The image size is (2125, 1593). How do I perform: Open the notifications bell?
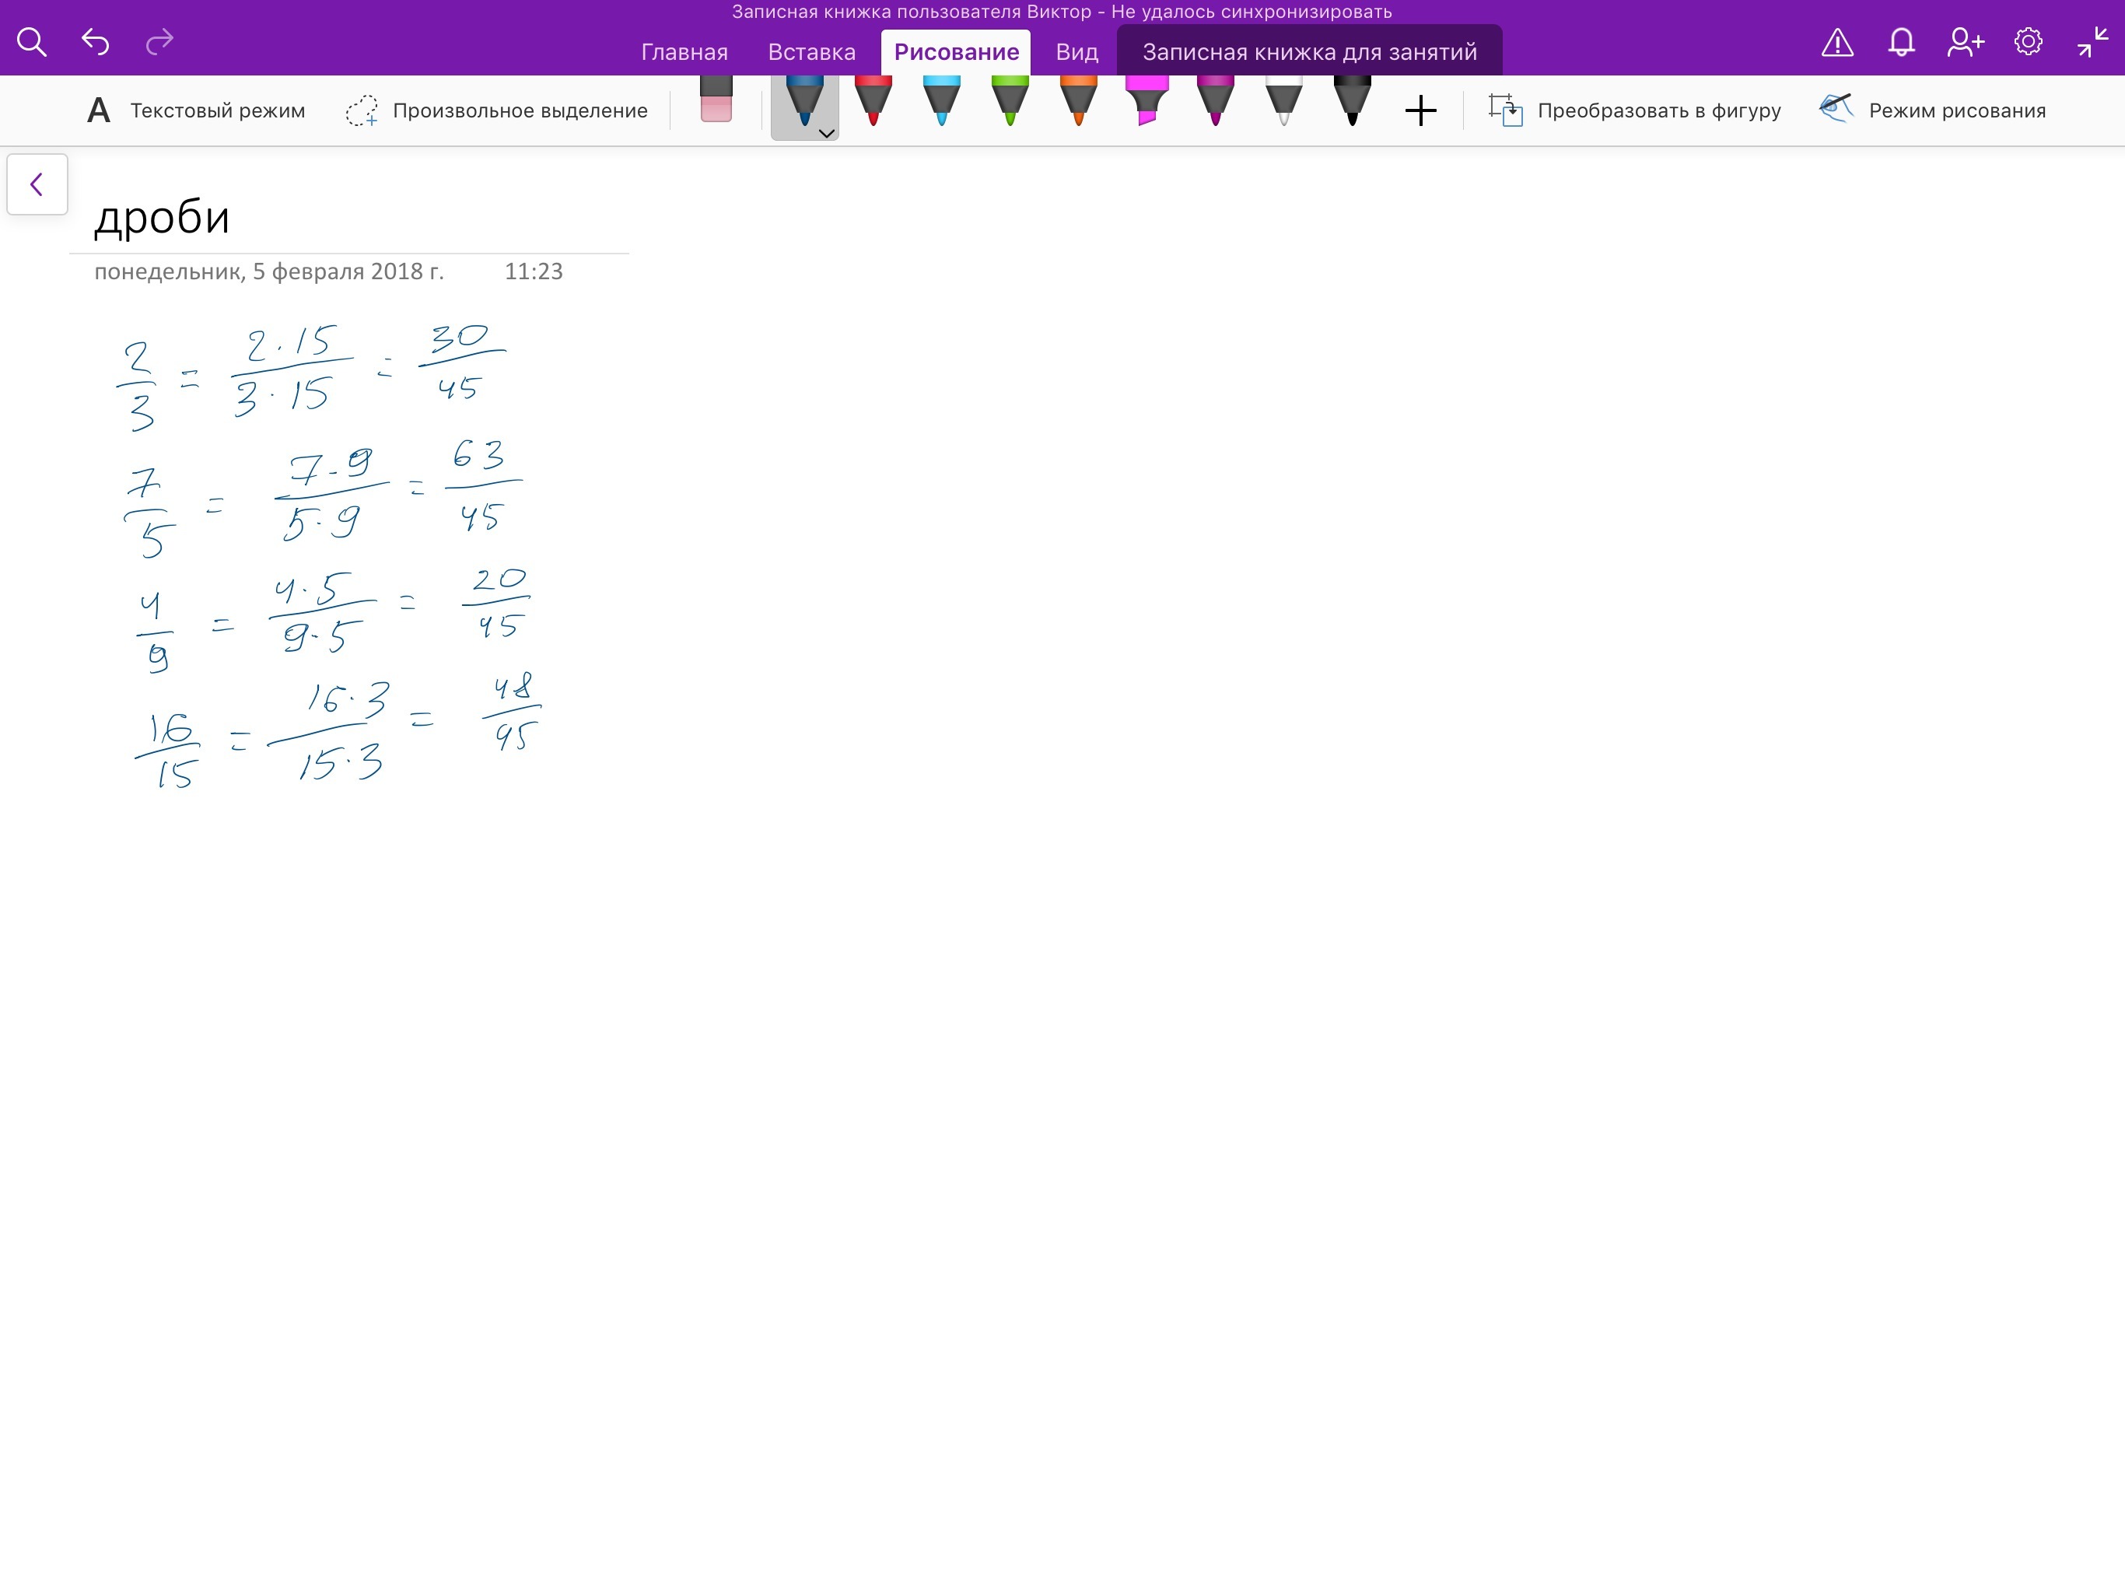tap(1901, 42)
